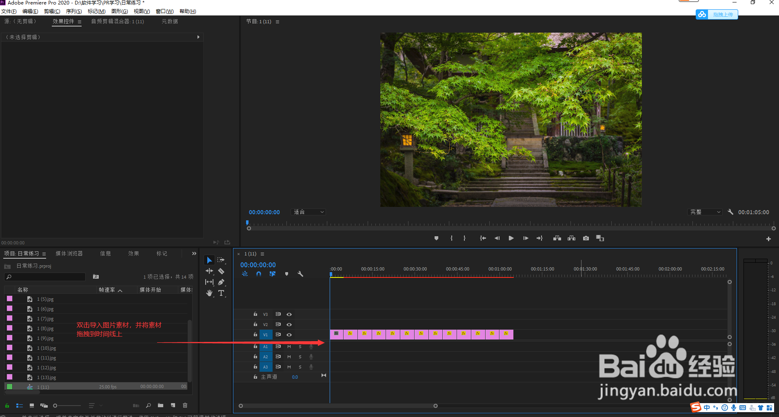Open the zoom level dropdown showing 适合
This screenshot has width=779, height=417.
pyautogui.click(x=309, y=212)
